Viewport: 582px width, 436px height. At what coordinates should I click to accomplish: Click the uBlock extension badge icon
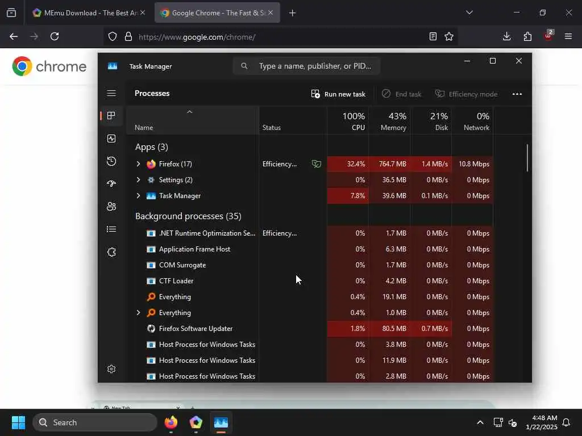coord(548,36)
